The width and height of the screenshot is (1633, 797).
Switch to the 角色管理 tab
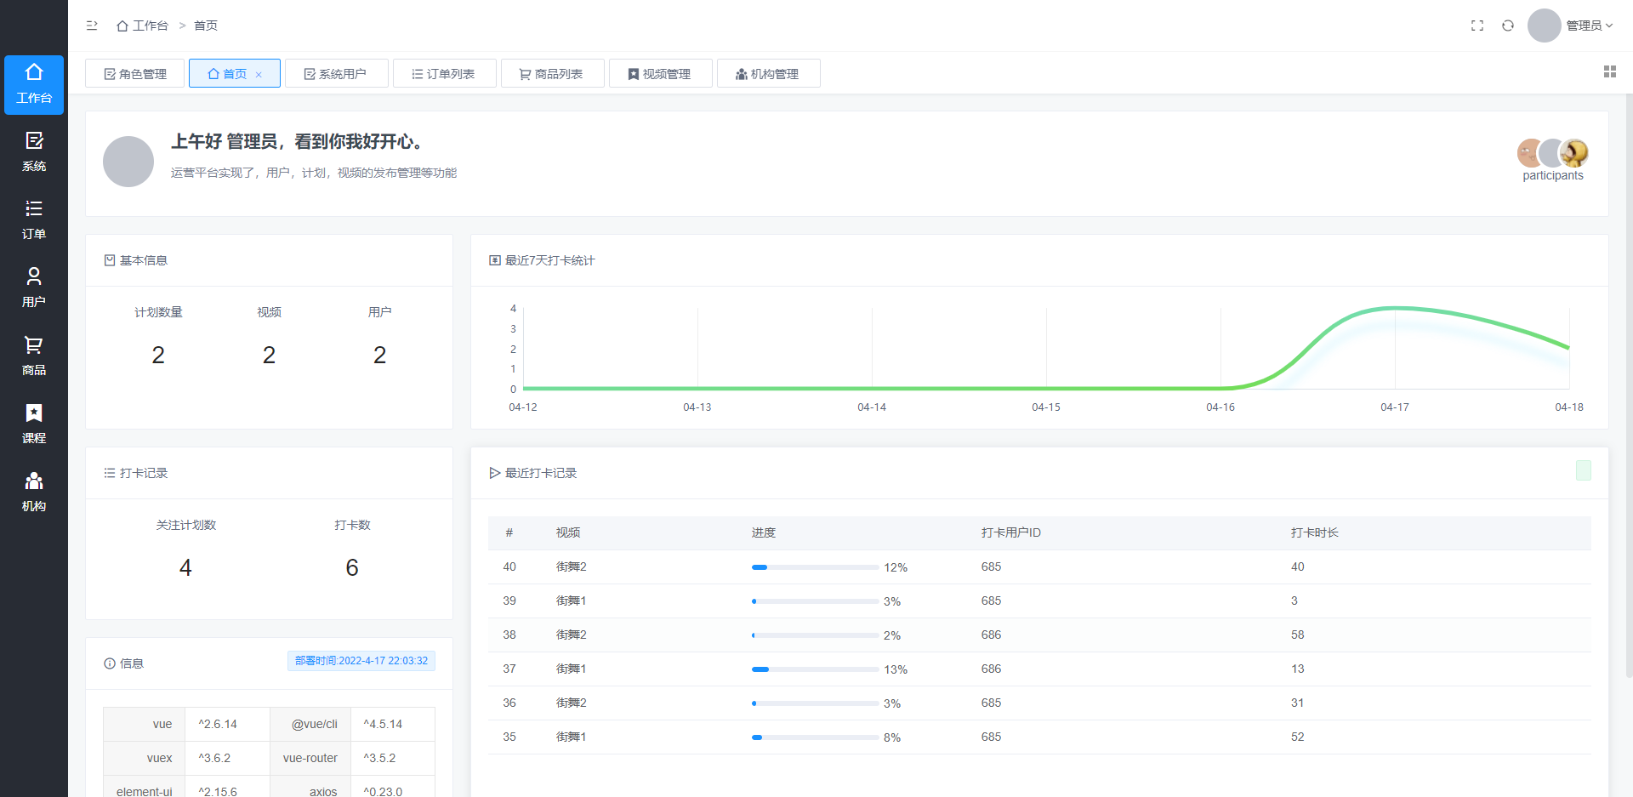(135, 74)
